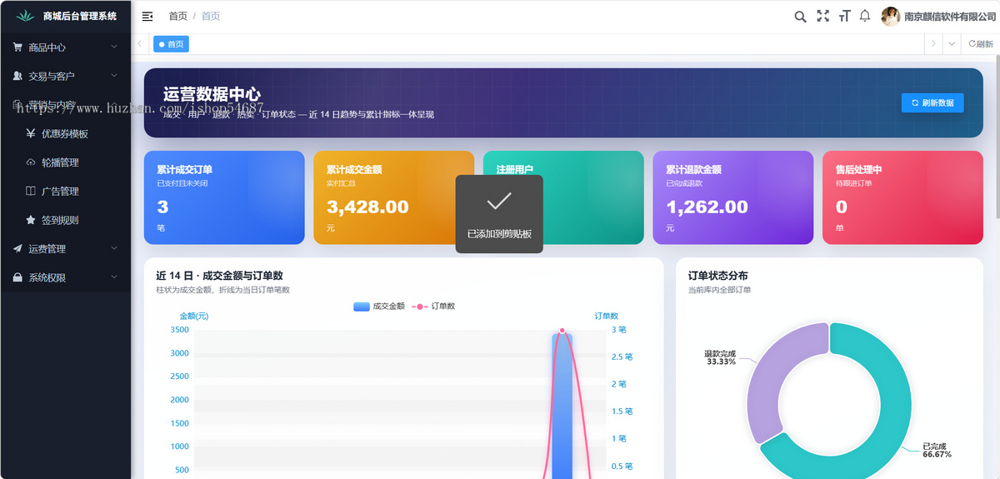Open the 南京麒信软件有限公司 account name
This screenshot has width=1000, height=479.
coord(952,16)
